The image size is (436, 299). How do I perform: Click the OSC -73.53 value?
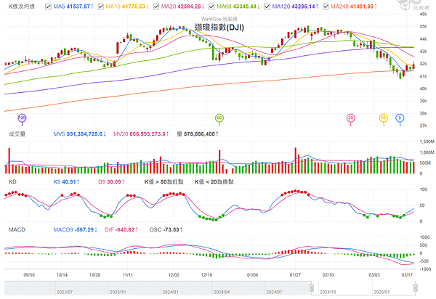166,229
